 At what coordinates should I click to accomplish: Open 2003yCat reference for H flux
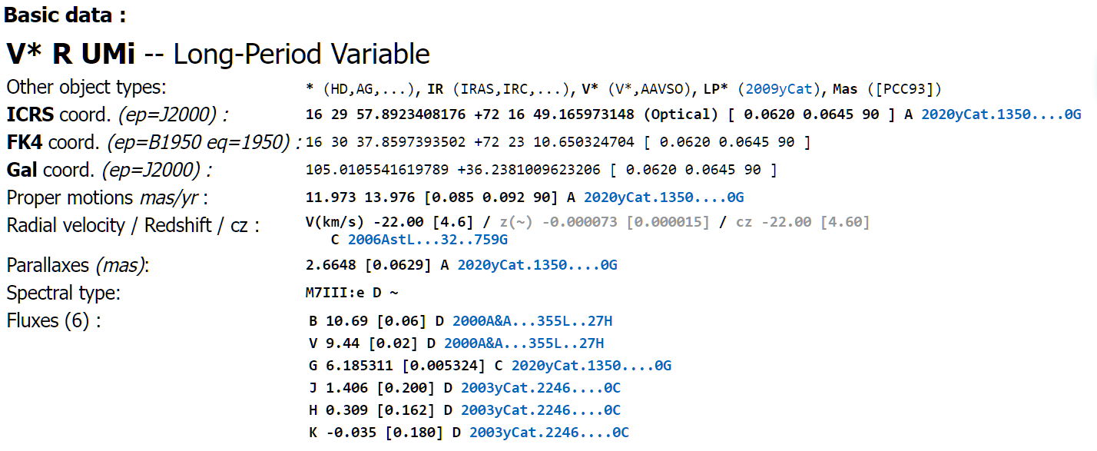point(541,410)
